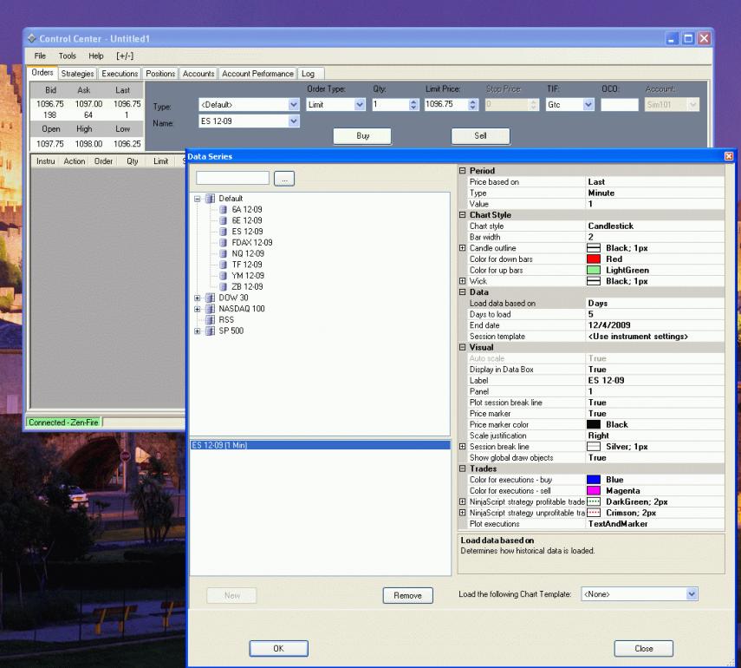
Task: Click the browse instrument ellipsis button
Action: pos(284,178)
